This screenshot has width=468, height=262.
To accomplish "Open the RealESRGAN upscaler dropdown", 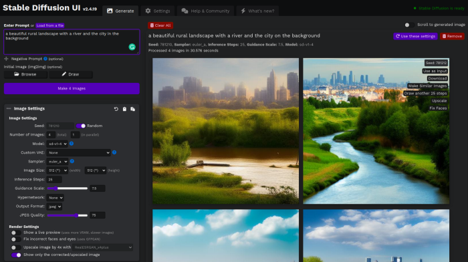I will click(x=103, y=247).
